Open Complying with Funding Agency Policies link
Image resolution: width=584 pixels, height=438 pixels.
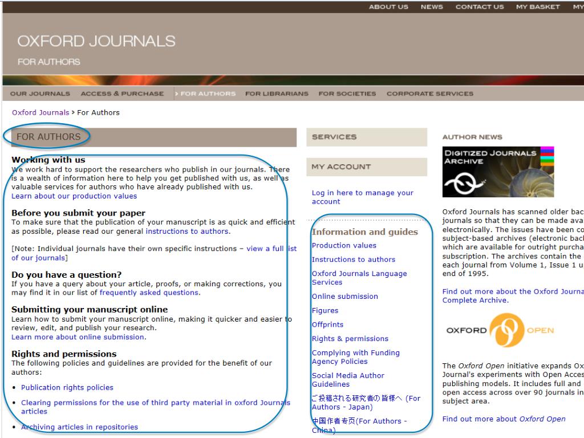(356, 357)
